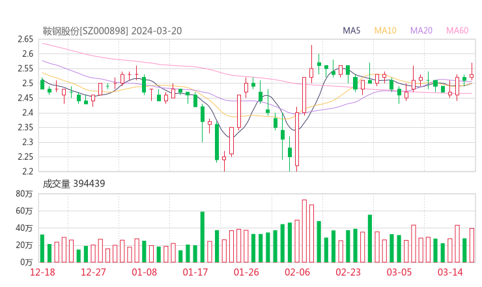
Task: Click the 01-17 date axis label
Action: point(195,272)
